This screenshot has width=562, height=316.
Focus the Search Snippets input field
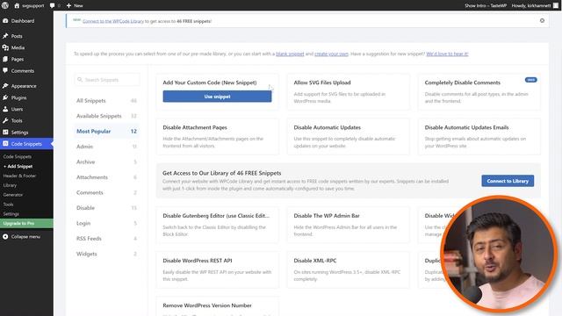coord(107,80)
